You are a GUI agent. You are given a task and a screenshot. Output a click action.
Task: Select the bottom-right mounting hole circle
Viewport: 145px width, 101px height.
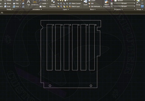(91, 86)
